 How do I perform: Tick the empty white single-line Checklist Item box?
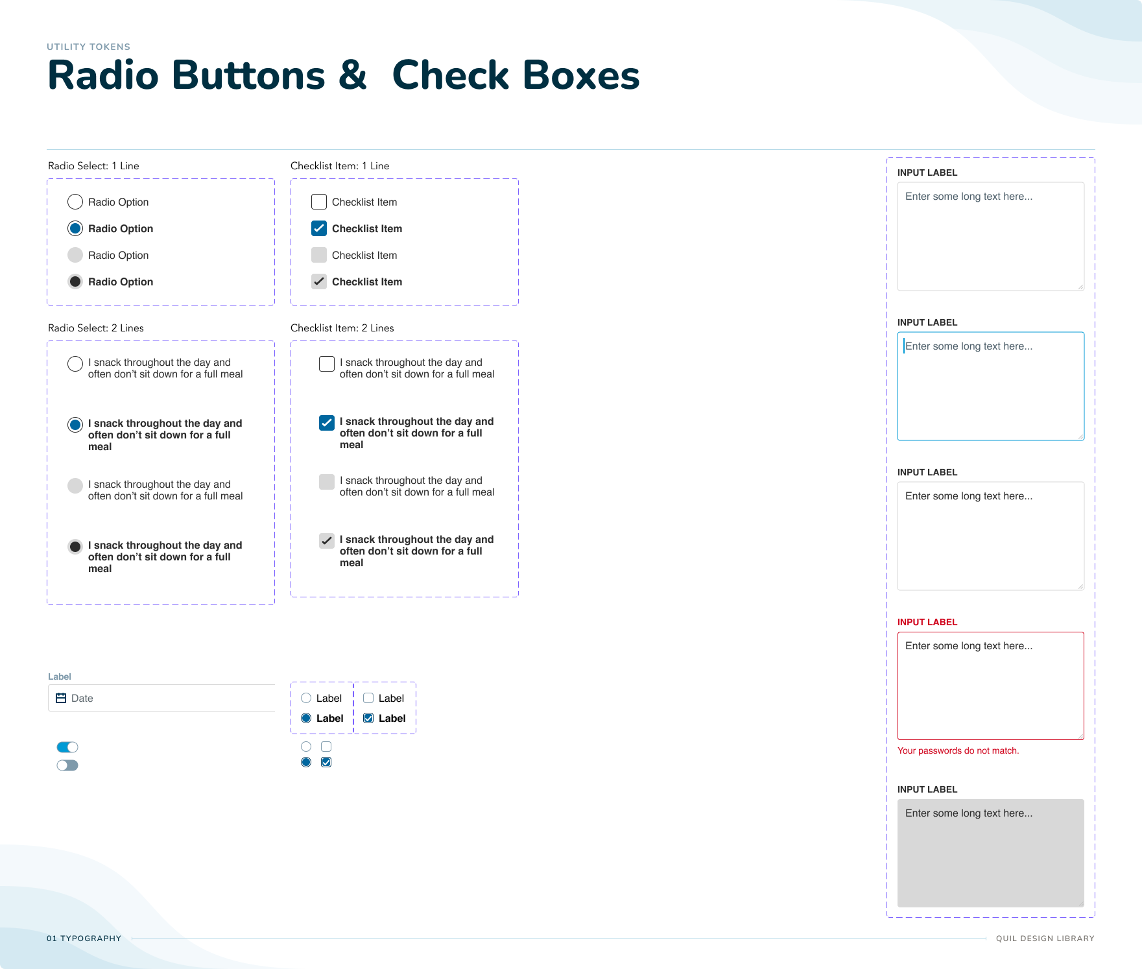coord(319,202)
